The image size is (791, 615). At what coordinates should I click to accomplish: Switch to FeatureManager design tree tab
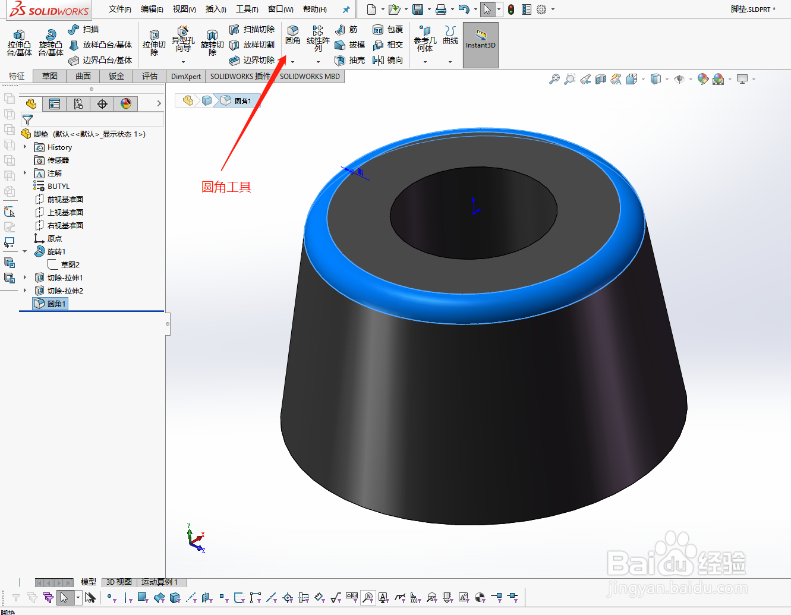(31, 104)
